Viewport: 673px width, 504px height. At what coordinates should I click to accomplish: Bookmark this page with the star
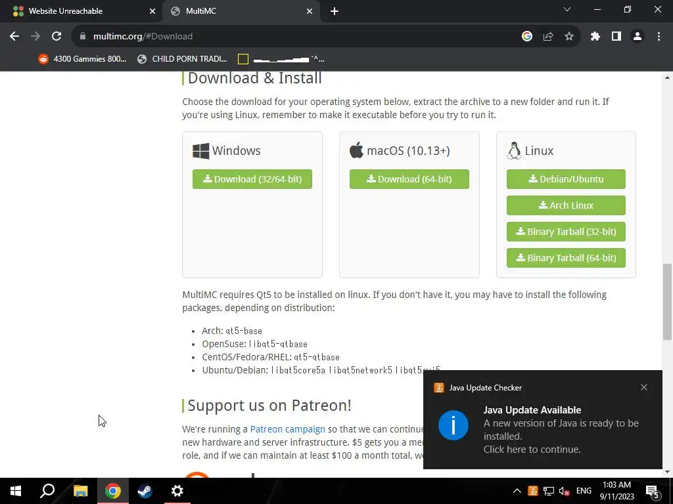click(569, 37)
